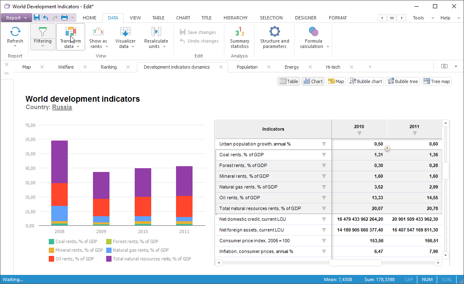464x284 pixels.
Task: Click the Show as ranks icon
Action: (98, 32)
